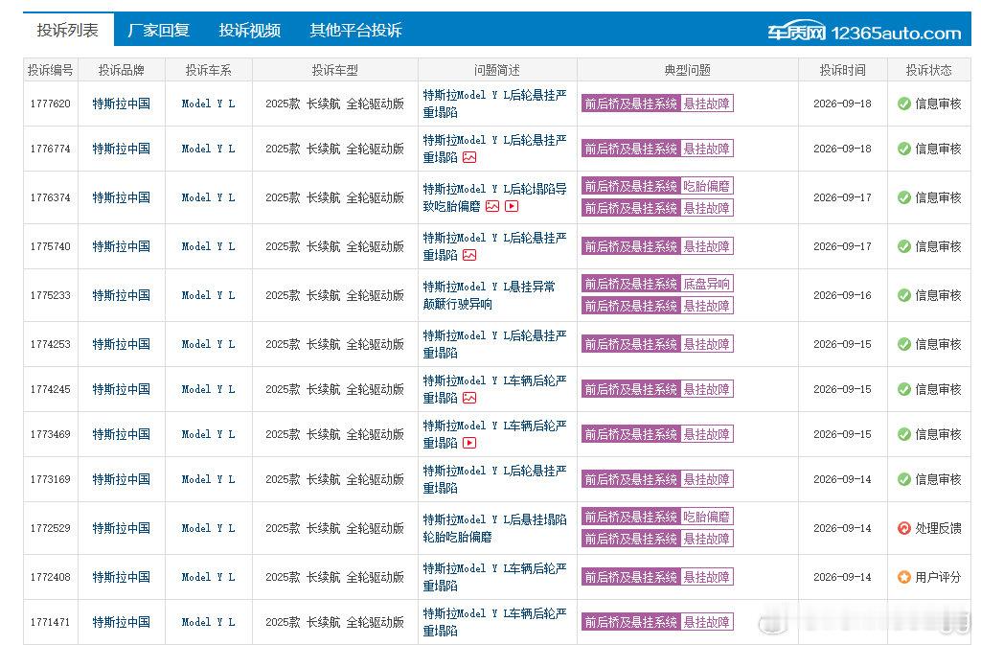
Task: Open Model Y L link for complaint 1775233
Action: pyautogui.click(x=208, y=295)
